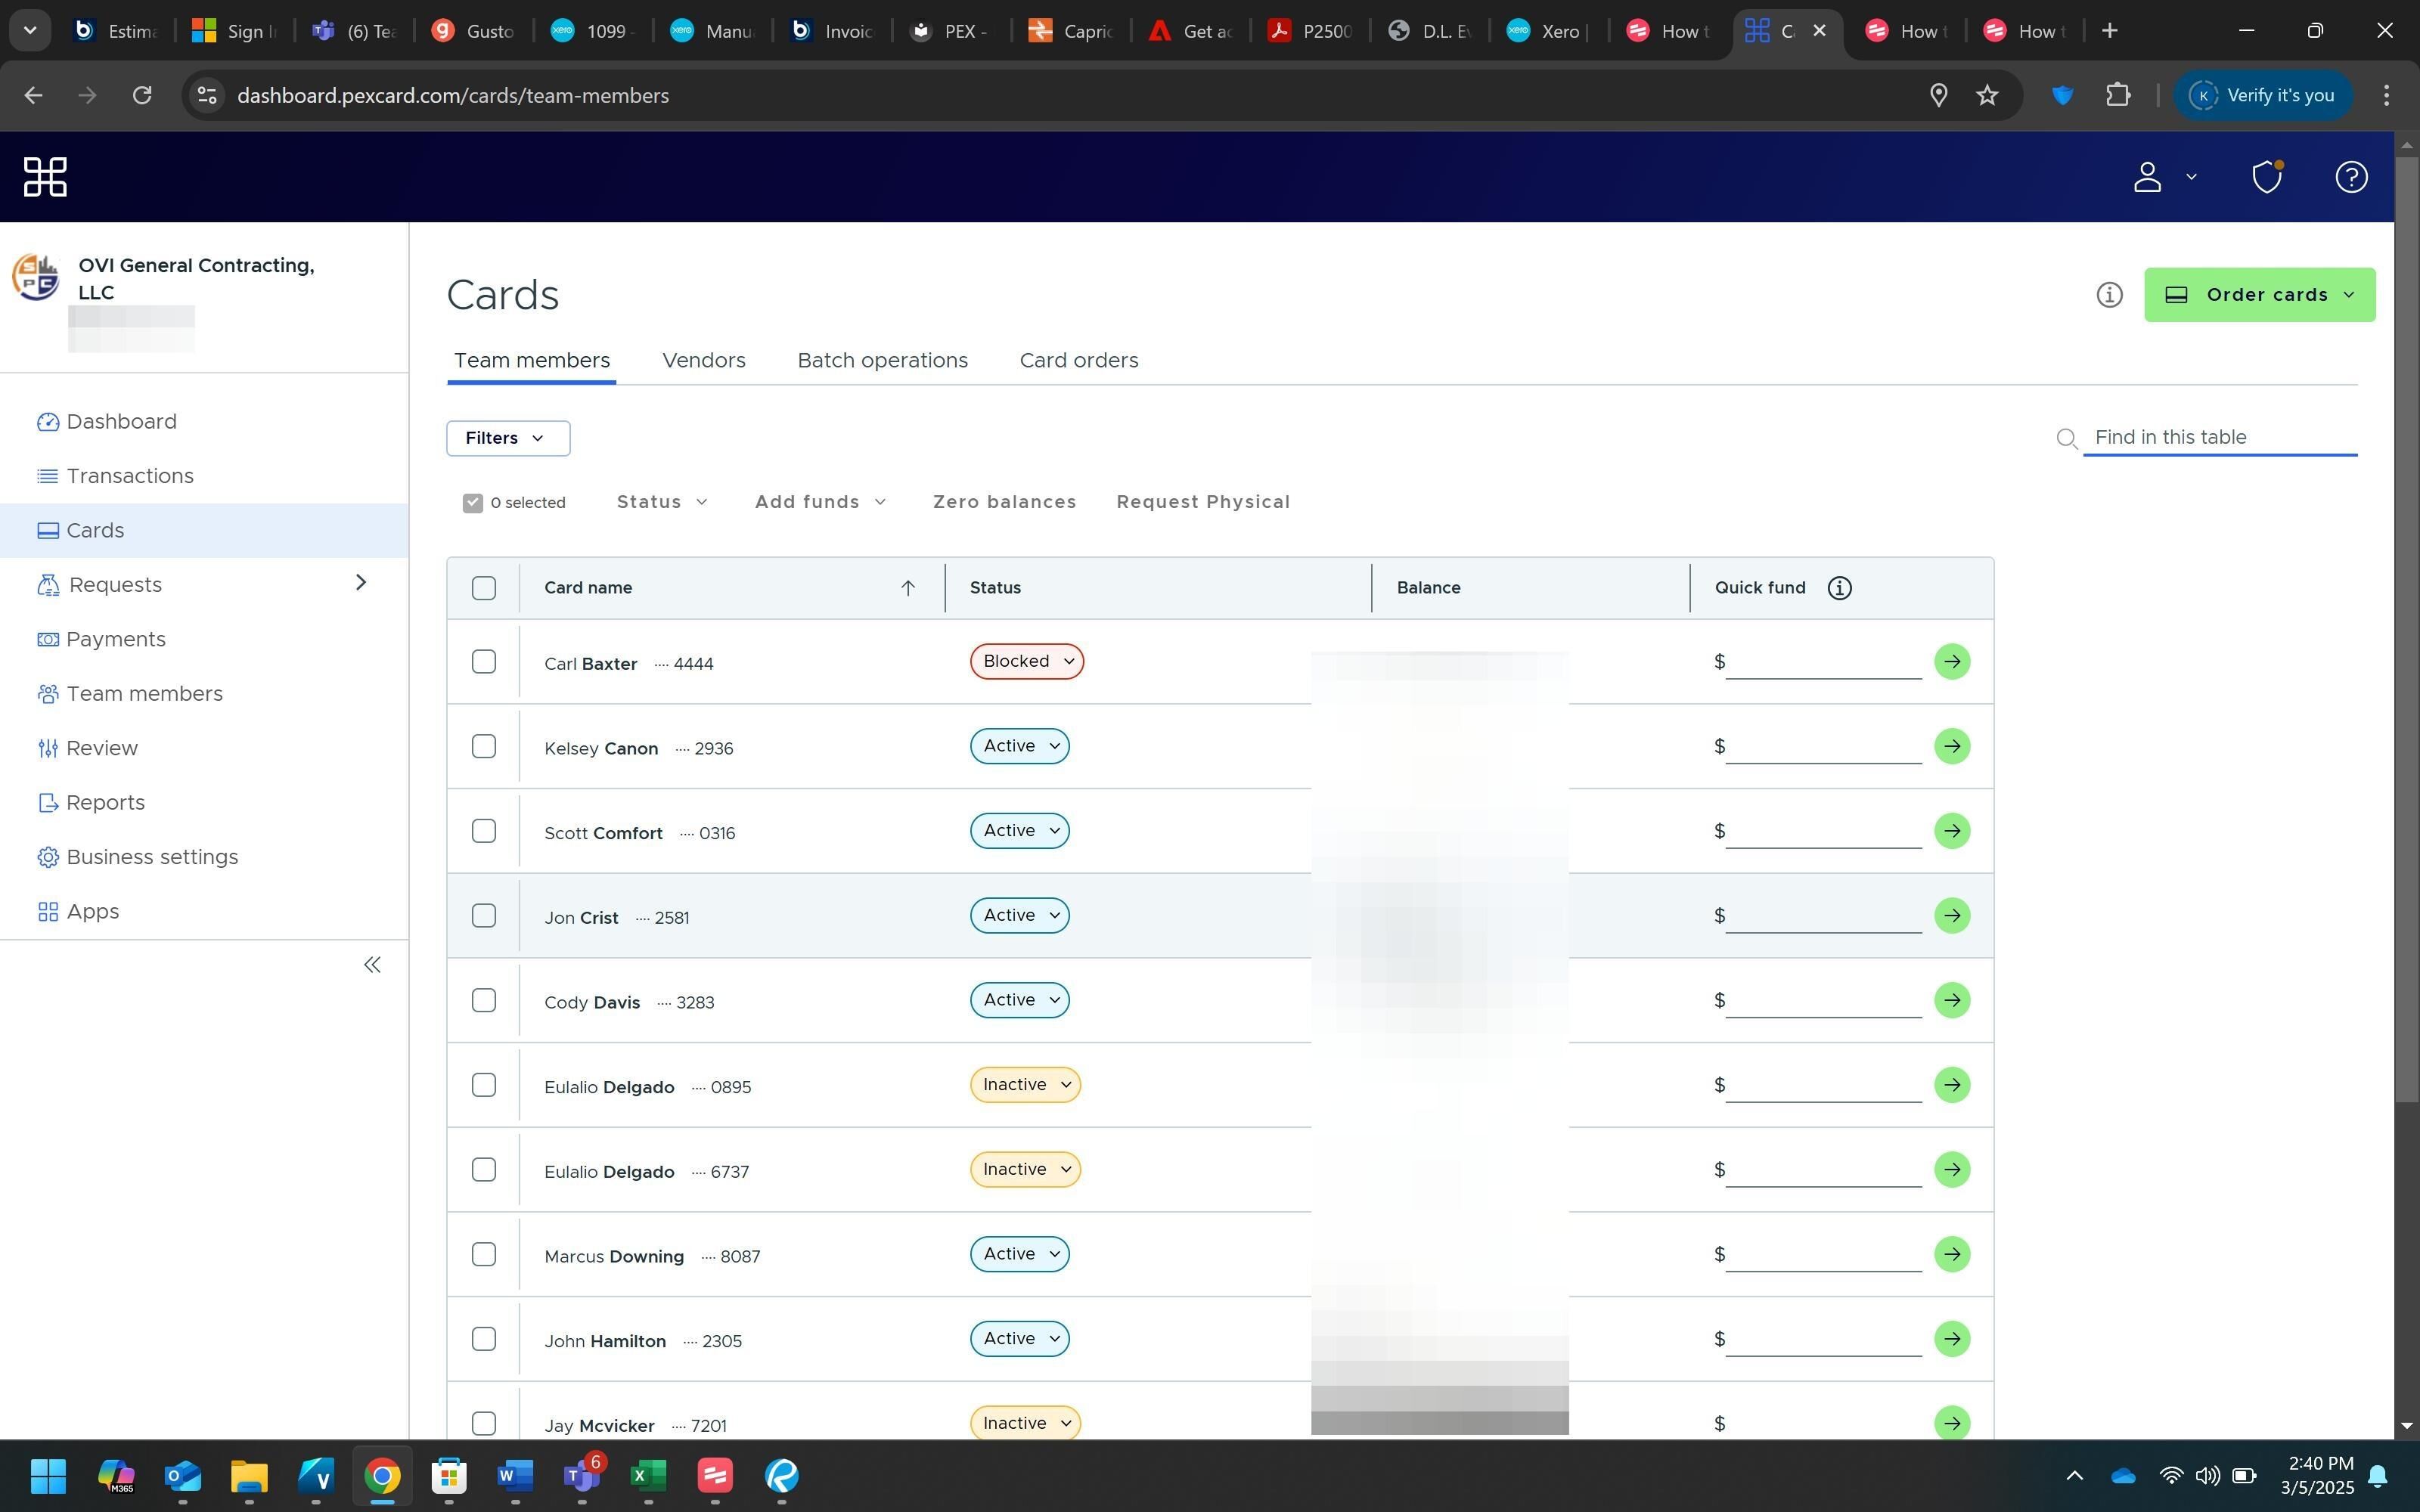Click the Zero balances button

click(1004, 502)
